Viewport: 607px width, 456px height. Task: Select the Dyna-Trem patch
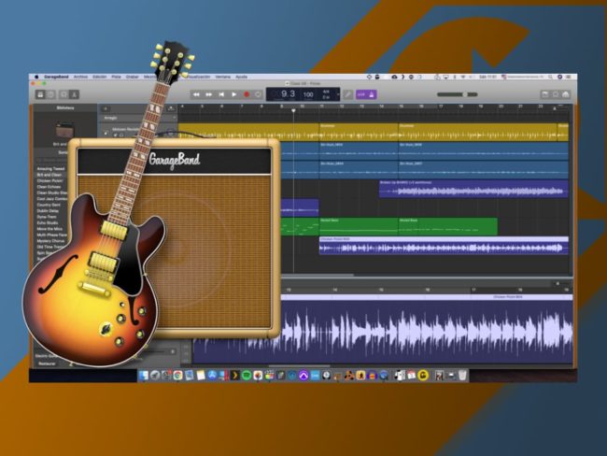click(x=47, y=217)
